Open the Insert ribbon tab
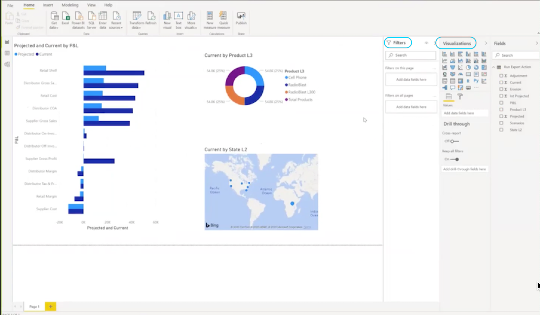 click(x=48, y=5)
